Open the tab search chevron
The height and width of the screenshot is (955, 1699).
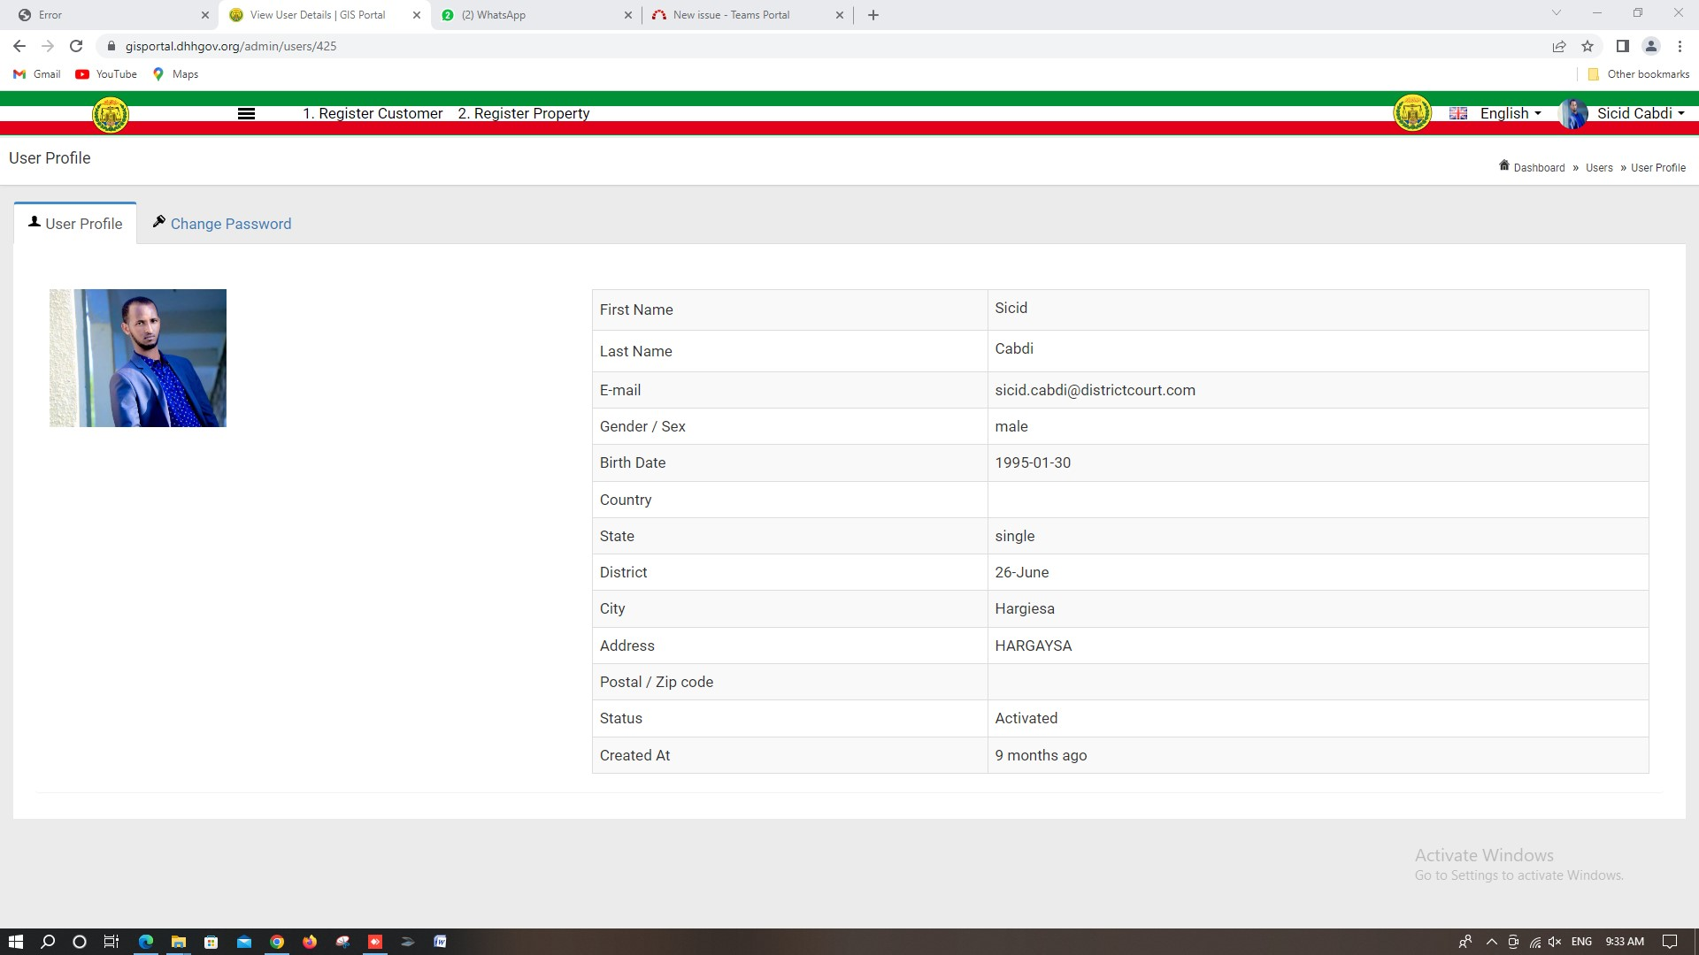click(1557, 13)
